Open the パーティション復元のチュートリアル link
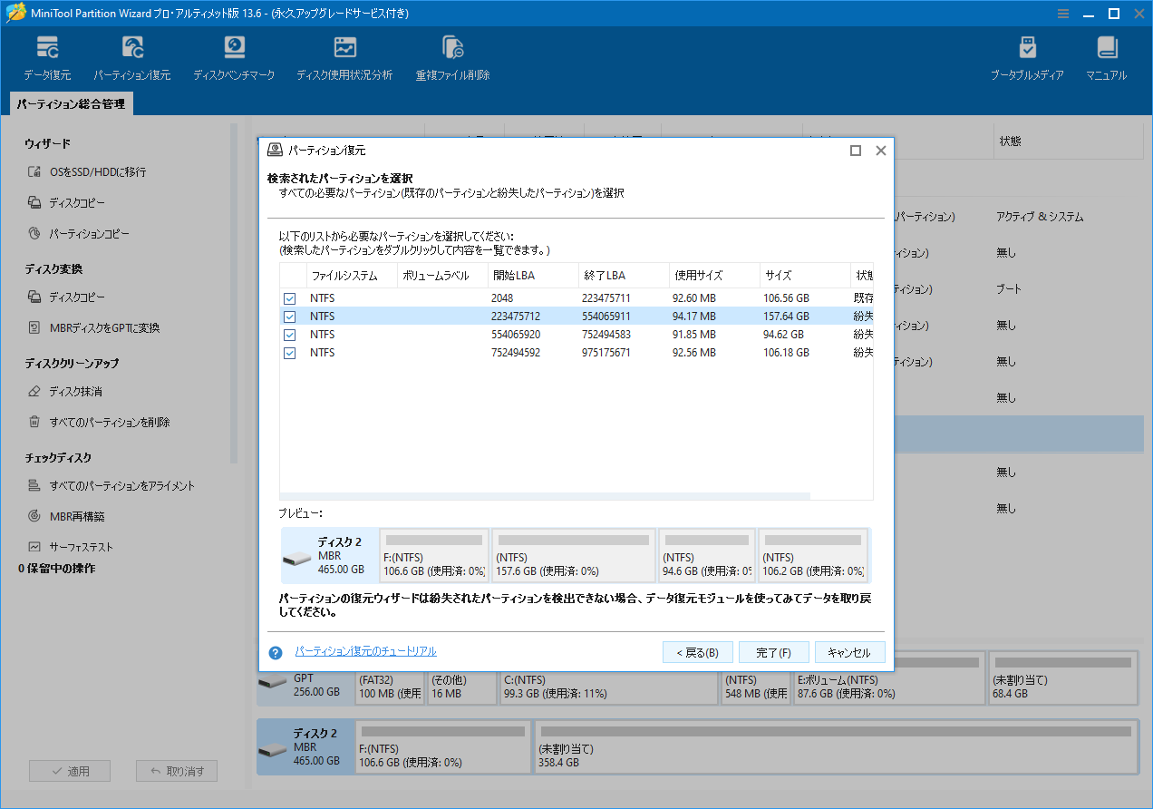Screen dimensions: 1153x809 (366, 651)
